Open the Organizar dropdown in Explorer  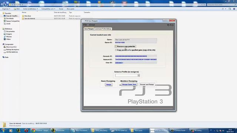tap(6, 9)
